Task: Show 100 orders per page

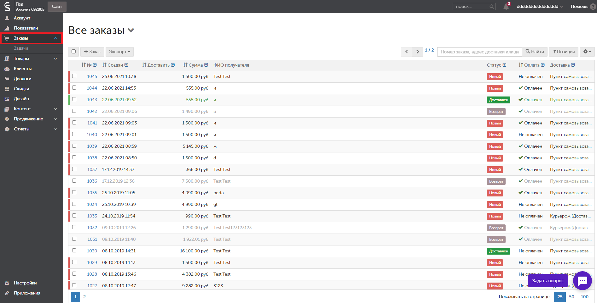Action: pyautogui.click(x=585, y=297)
